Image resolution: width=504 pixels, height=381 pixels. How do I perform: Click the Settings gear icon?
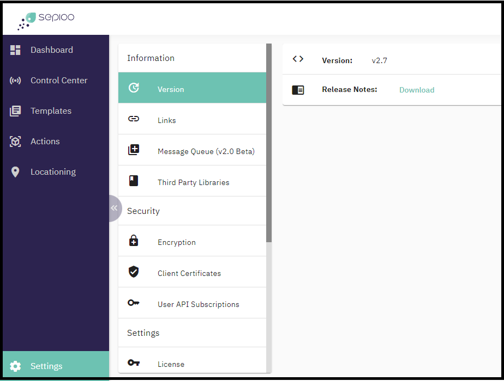(x=15, y=366)
